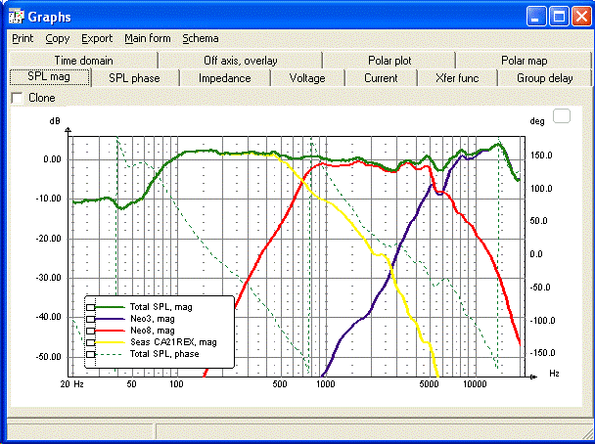
Task: Click the Graphs window app icon
Action: pyautogui.click(x=16, y=17)
